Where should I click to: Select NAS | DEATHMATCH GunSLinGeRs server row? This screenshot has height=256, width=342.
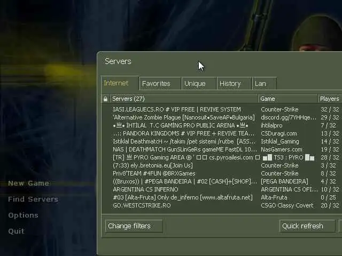[x=222, y=149]
